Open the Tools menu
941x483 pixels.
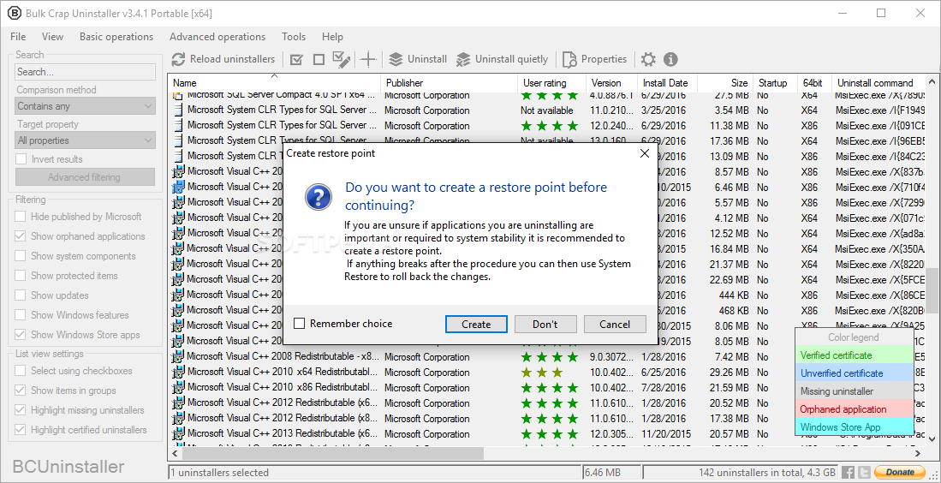(294, 37)
